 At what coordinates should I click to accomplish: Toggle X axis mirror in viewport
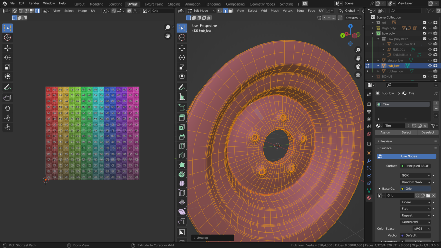coord(324,18)
